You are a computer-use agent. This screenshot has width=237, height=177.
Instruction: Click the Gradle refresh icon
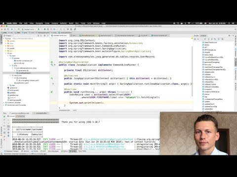(x=195, y=39)
